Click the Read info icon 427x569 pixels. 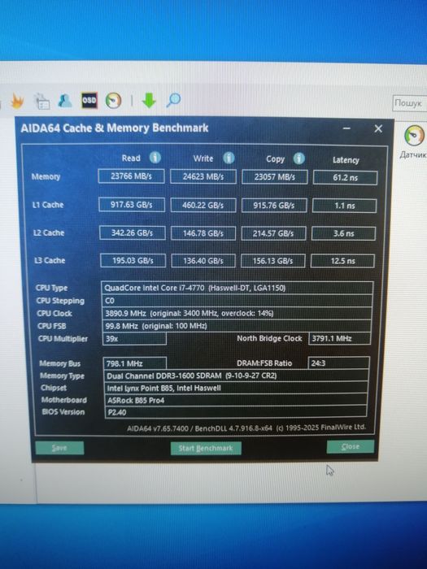pyautogui.click(x=155, y=158)
